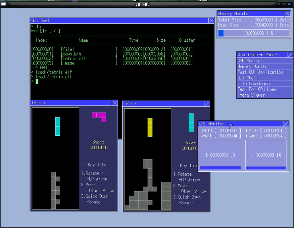This screenshot has width=294, height=228.
Task: Click the QEMU window title
Action: pyautogui.click(x=142, y=4)
